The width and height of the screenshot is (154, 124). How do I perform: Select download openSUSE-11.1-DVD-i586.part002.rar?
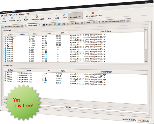(x=88, y=35)
